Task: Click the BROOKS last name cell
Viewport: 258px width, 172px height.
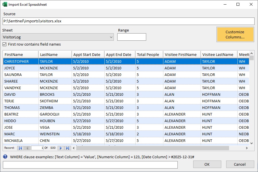Action: (55, 95)
